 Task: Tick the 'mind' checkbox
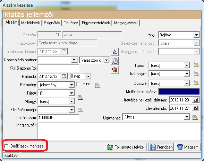[78, 84]
